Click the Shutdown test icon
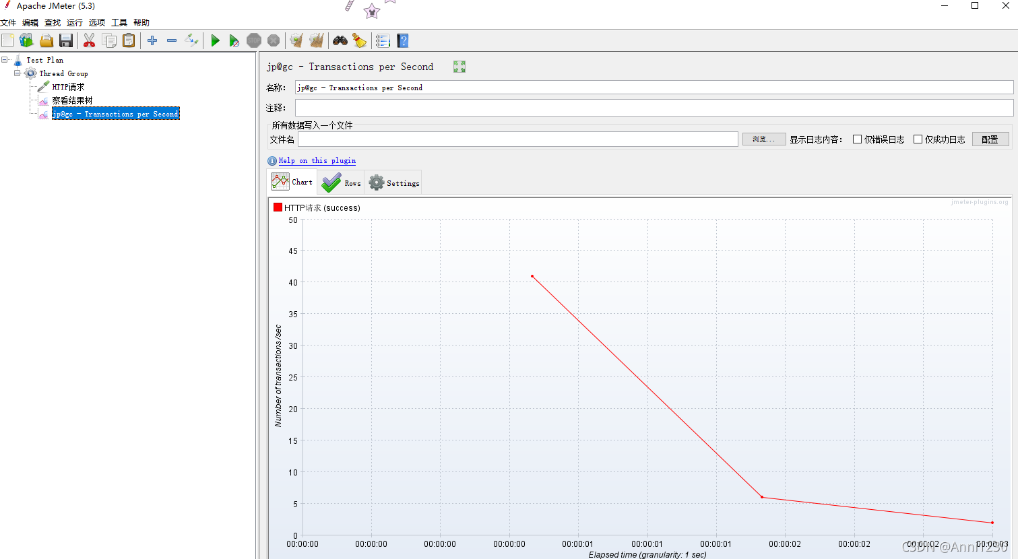The width and height of the screenshot is (1018, 559). coord(274,41)
